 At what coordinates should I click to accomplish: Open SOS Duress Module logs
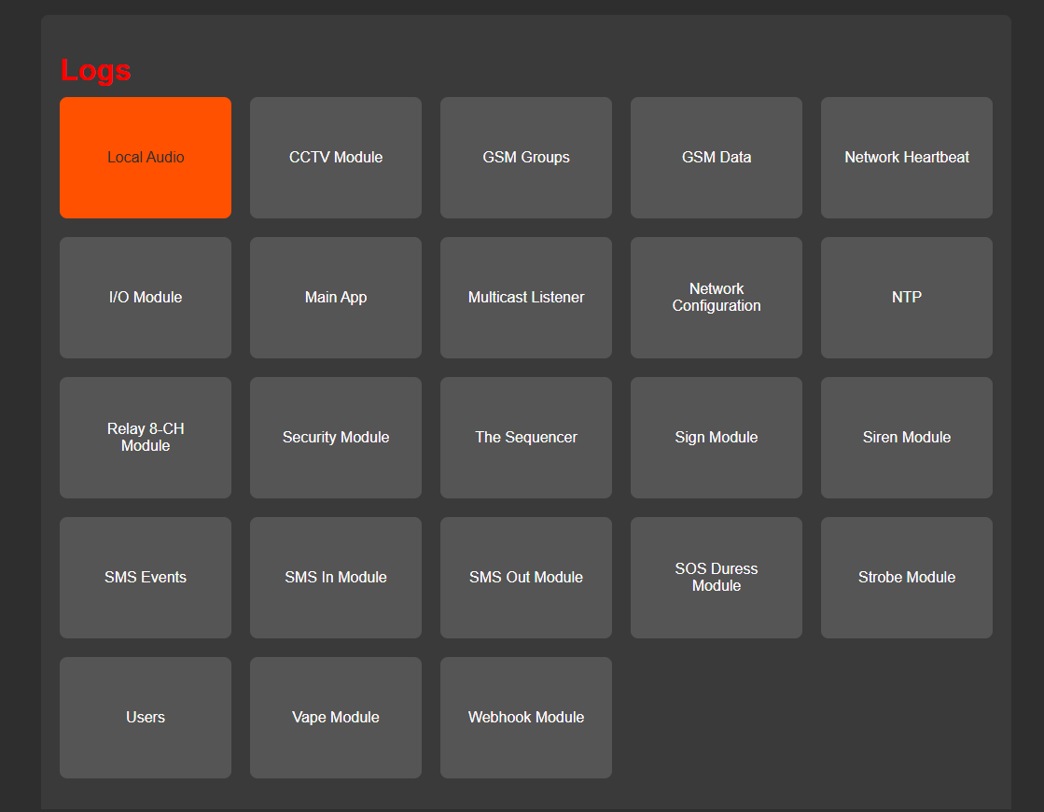[x=717, y=578]
